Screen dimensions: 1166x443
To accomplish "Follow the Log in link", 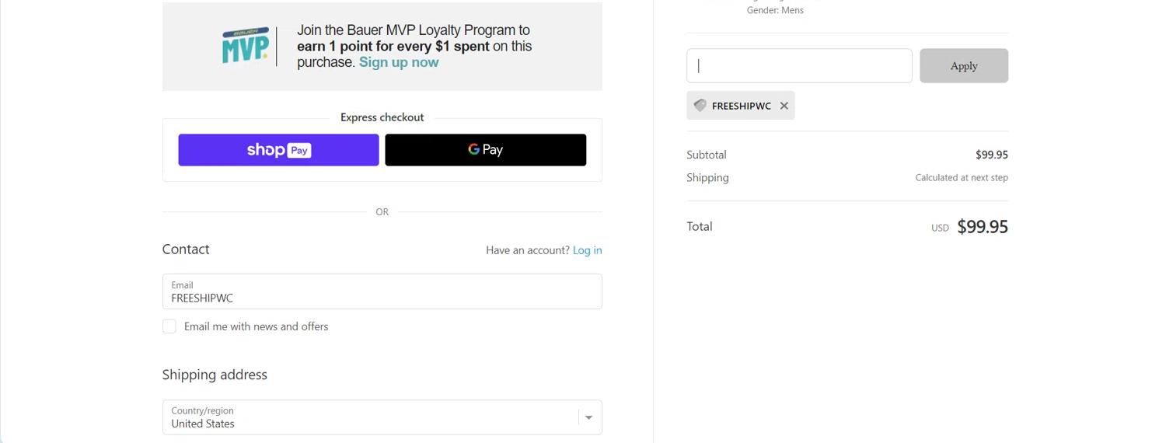I will tap(587, 250).
